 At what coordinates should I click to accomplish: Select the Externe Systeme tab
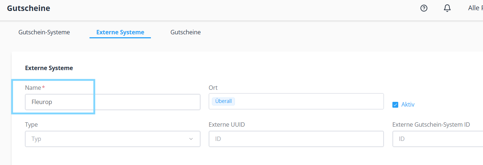click(x=120, y=32)
